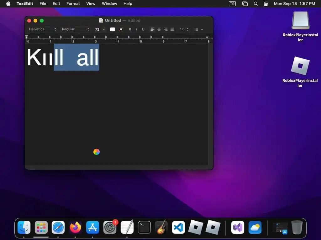Open the Weather app from the Dock
Viewport: 321px width, 240px height.
click(255, 227)
